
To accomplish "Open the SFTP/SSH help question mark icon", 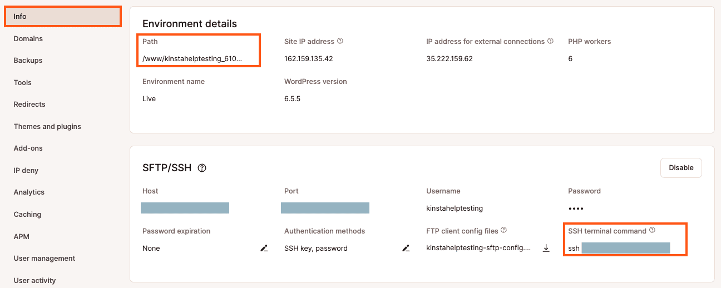I will pos(202,168).
